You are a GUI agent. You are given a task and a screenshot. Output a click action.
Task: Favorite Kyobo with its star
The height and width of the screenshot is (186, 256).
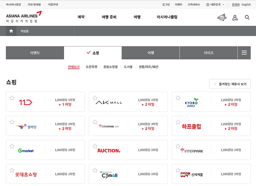point(178,98)
